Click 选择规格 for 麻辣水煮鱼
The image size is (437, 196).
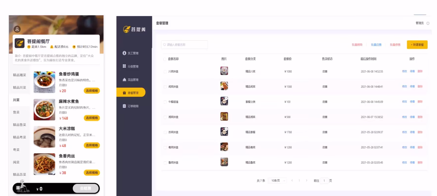(92, 118)
